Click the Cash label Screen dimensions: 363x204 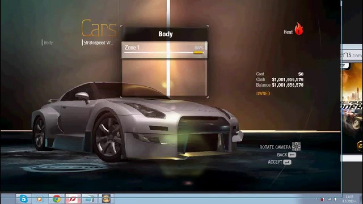point(260,79)
